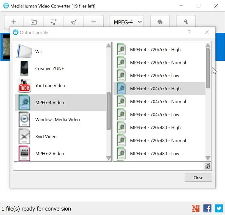Viewport: 225px width, 215px height.
Task: Select the Creative ZUNE profile
Action: click(60, 69)
